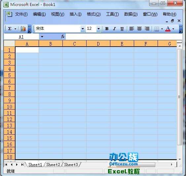Open the Name Box dropdown arrow
186x176 pixels.
pos(42,37)
